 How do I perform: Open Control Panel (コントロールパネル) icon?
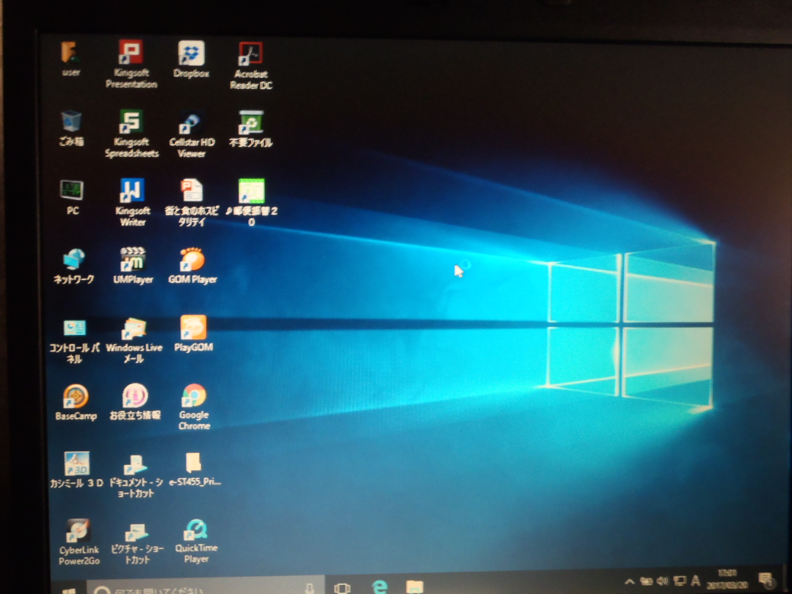pos(74,340)
